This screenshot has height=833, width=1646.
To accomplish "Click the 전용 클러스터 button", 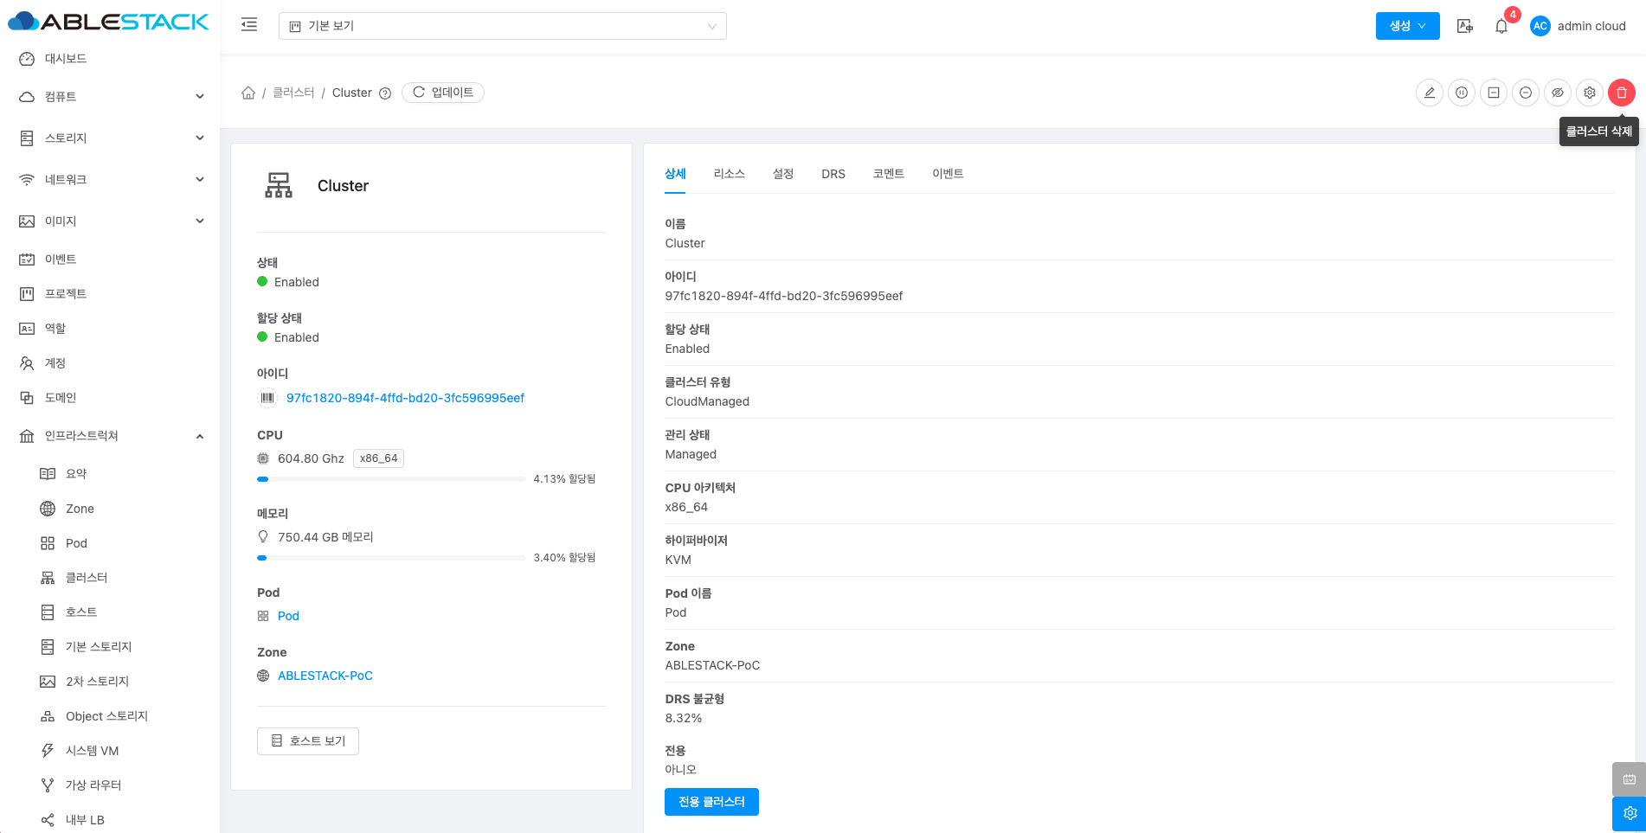I will [x=710, y=802].
